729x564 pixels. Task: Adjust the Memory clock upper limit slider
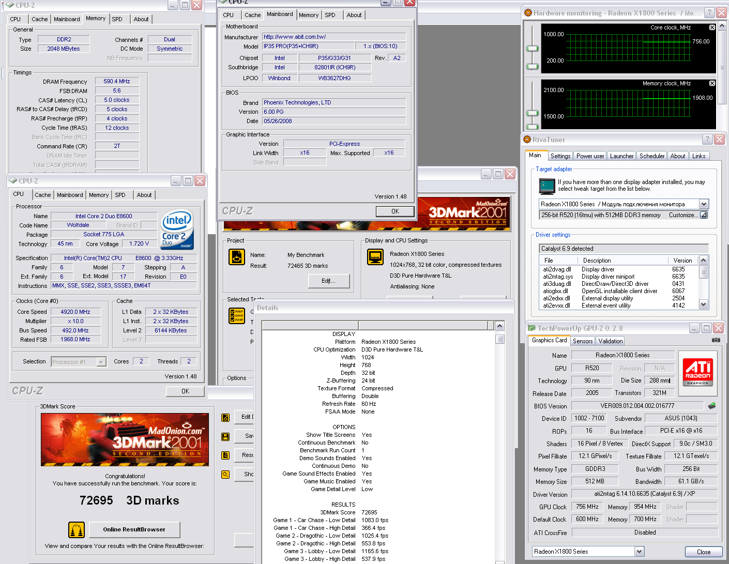click(533, 113)
